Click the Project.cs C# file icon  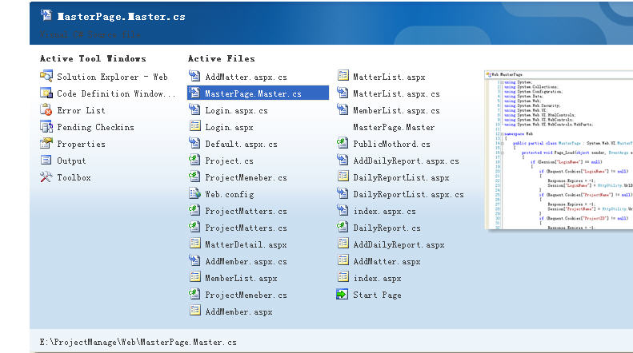point(194,160)
